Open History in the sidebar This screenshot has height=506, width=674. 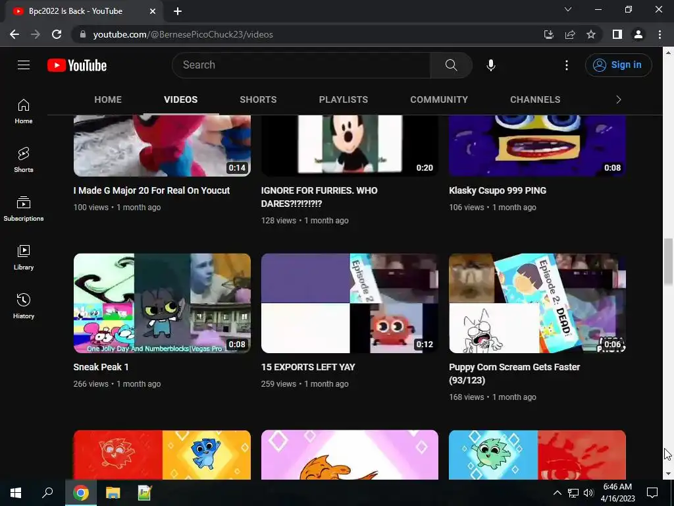(24, 306)
